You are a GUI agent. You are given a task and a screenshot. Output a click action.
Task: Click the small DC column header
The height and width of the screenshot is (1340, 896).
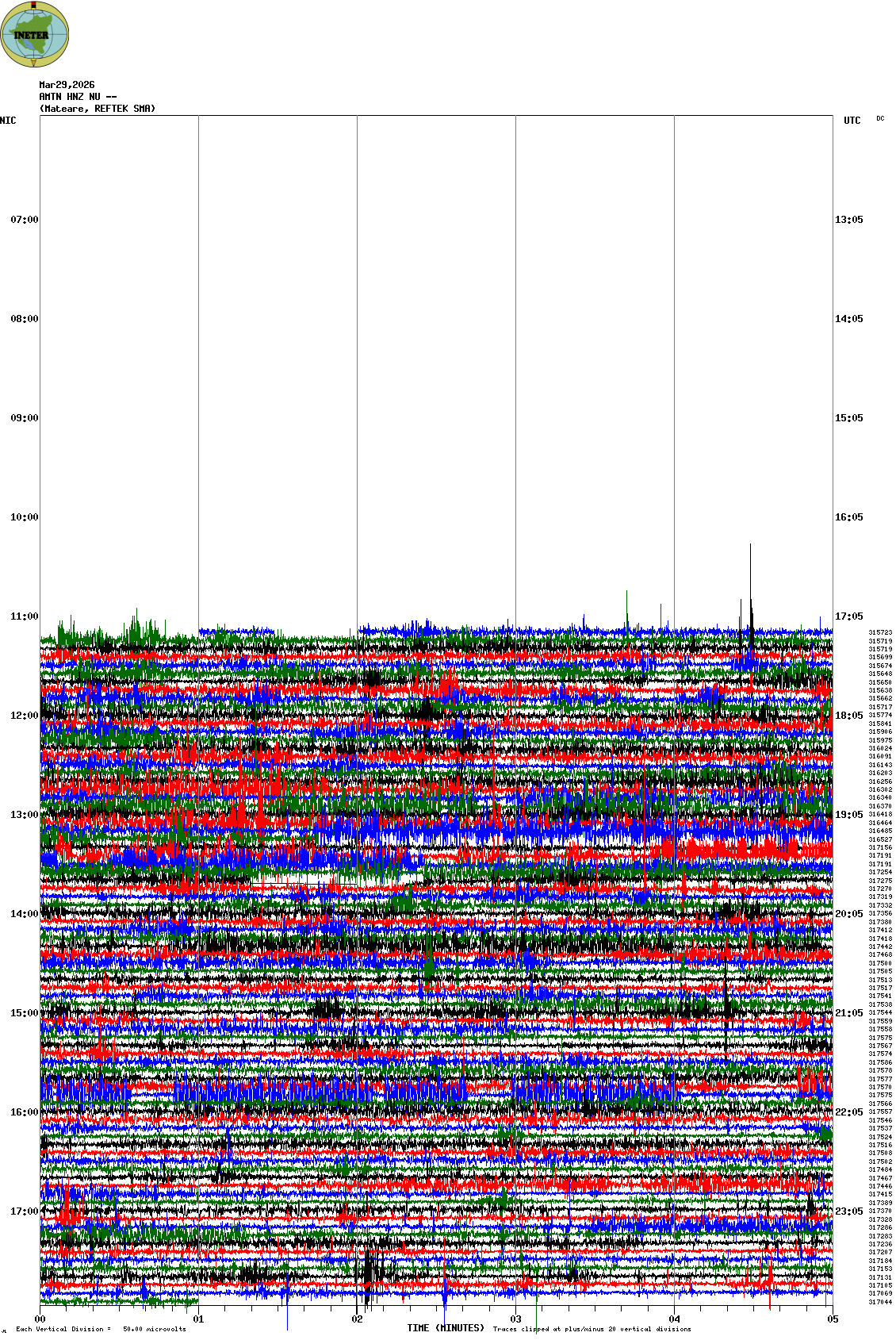(x=880, y=118)
